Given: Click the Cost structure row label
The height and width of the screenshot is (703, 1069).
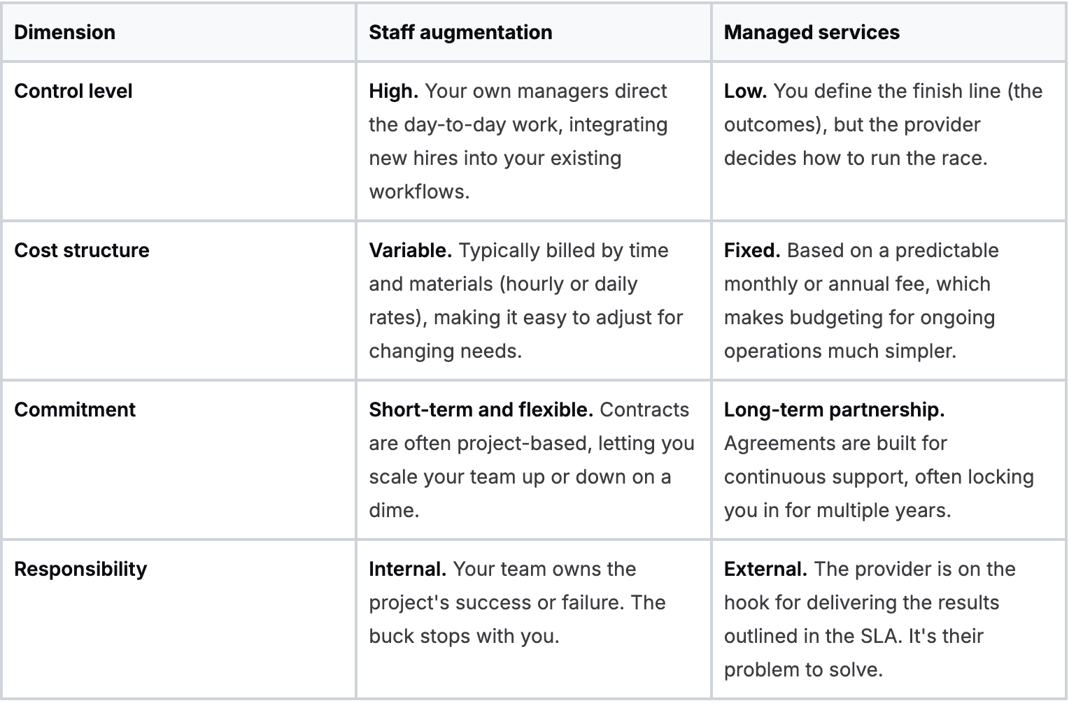Looking at the screenshot, I should tap(82, 251).
